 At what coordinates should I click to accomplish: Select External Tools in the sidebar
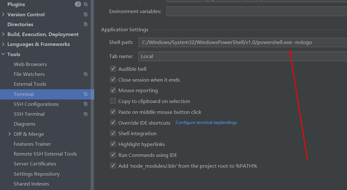30,84
